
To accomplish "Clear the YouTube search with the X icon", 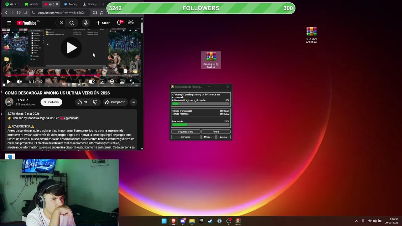I will tap(61, 23).
